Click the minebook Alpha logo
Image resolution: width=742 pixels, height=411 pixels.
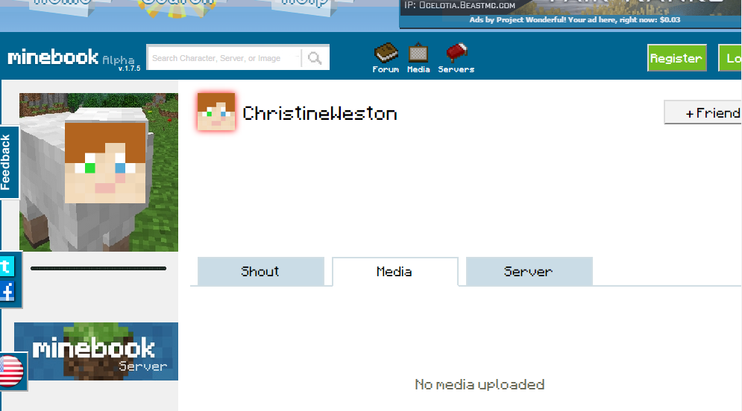tap(71, 57)
